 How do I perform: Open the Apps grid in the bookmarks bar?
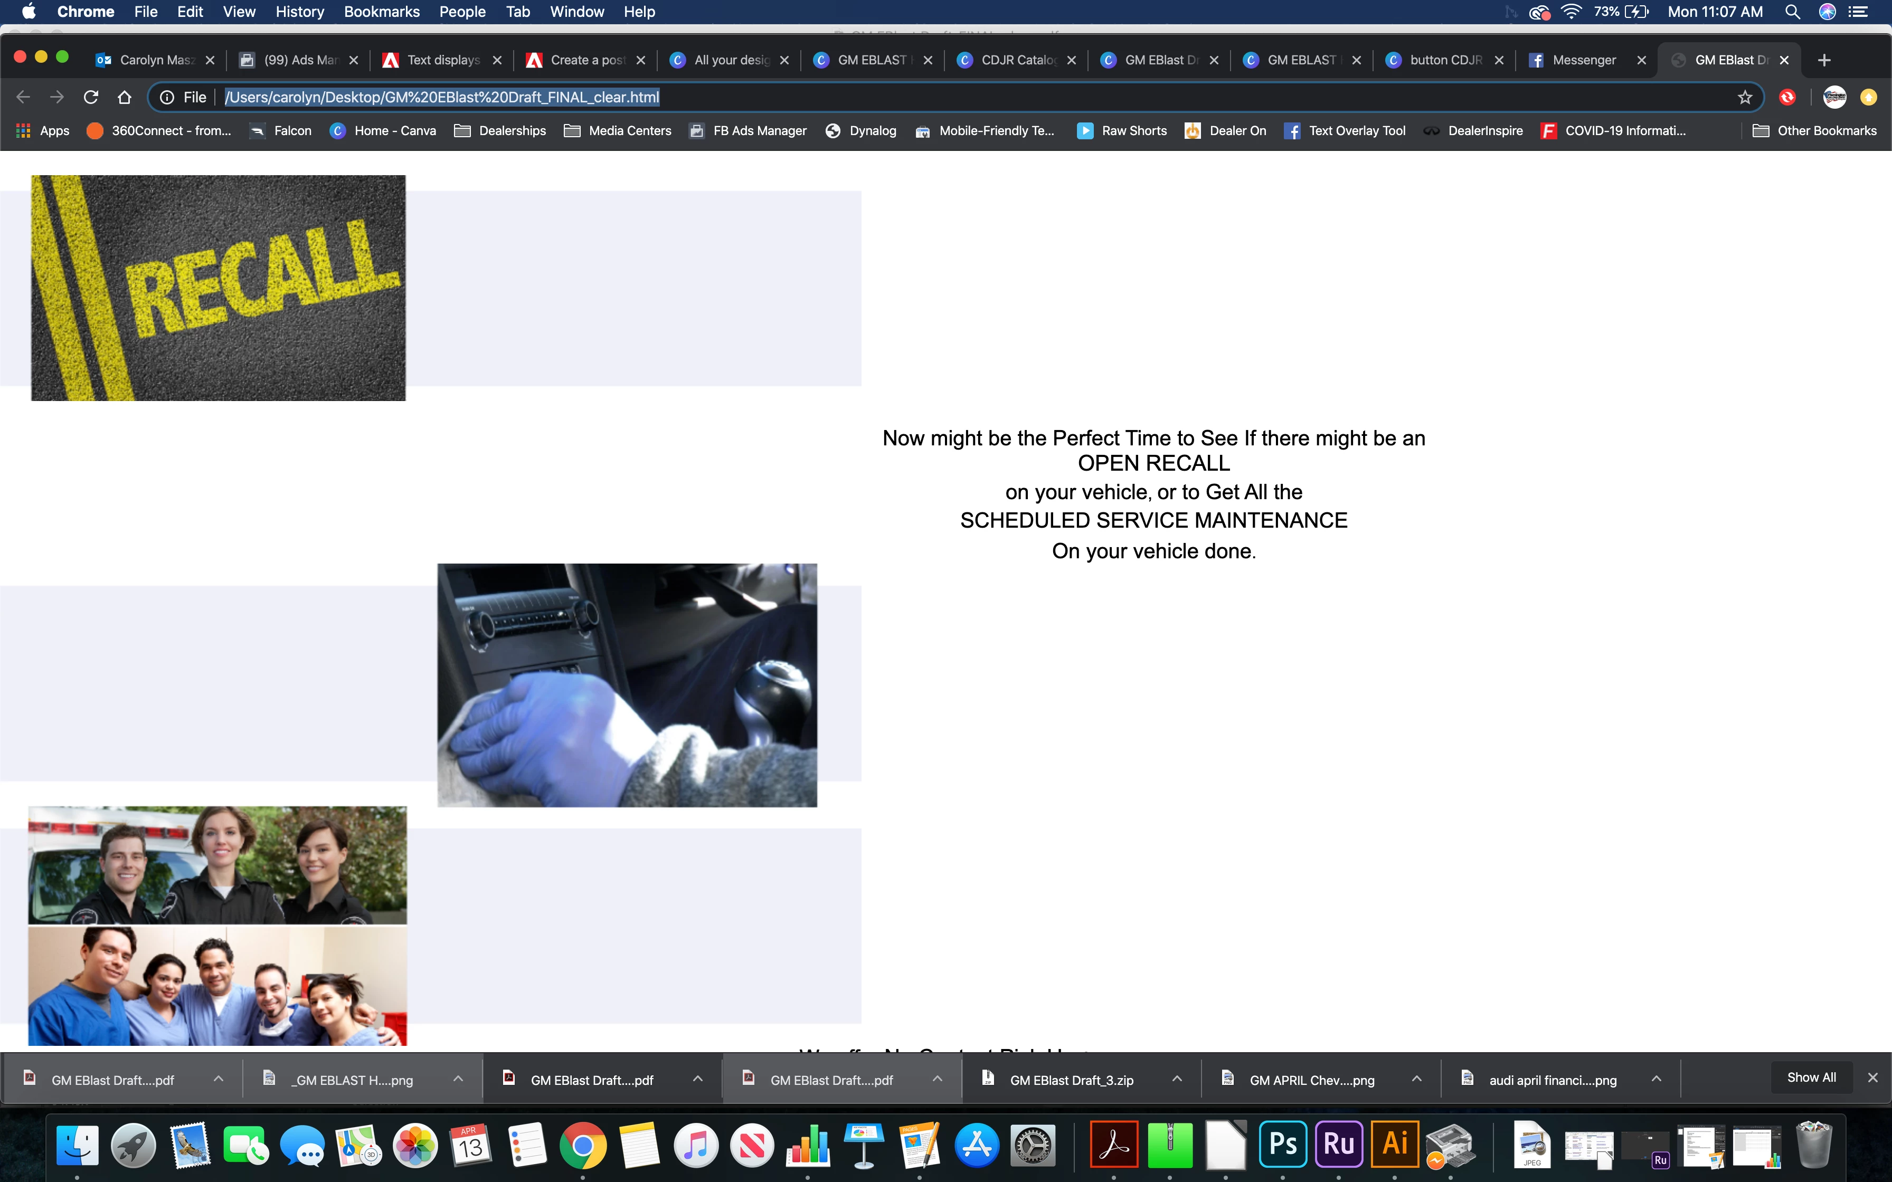point(44,130)
